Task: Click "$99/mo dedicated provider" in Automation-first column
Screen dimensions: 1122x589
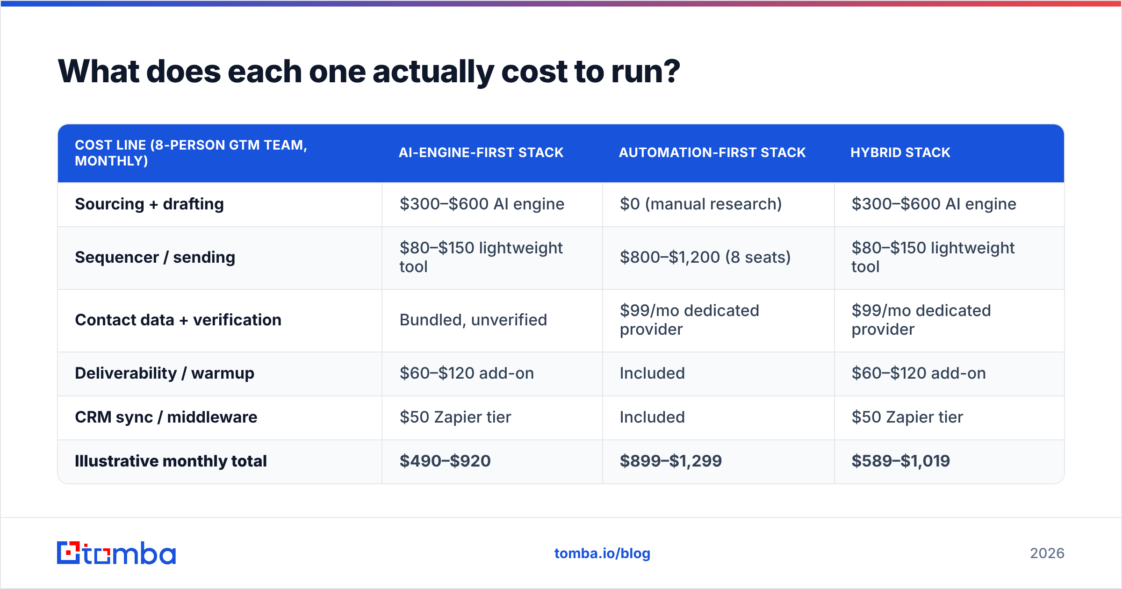Action: pos(690,320)
